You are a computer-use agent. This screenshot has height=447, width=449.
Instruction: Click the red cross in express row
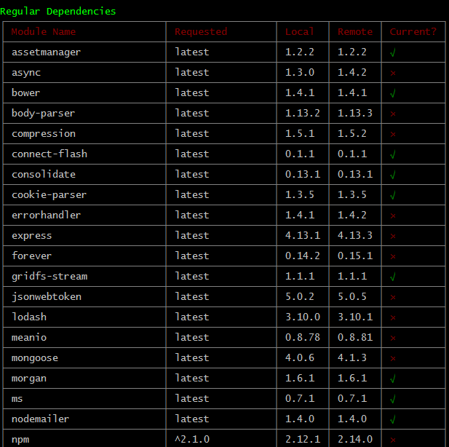[393, 237]
